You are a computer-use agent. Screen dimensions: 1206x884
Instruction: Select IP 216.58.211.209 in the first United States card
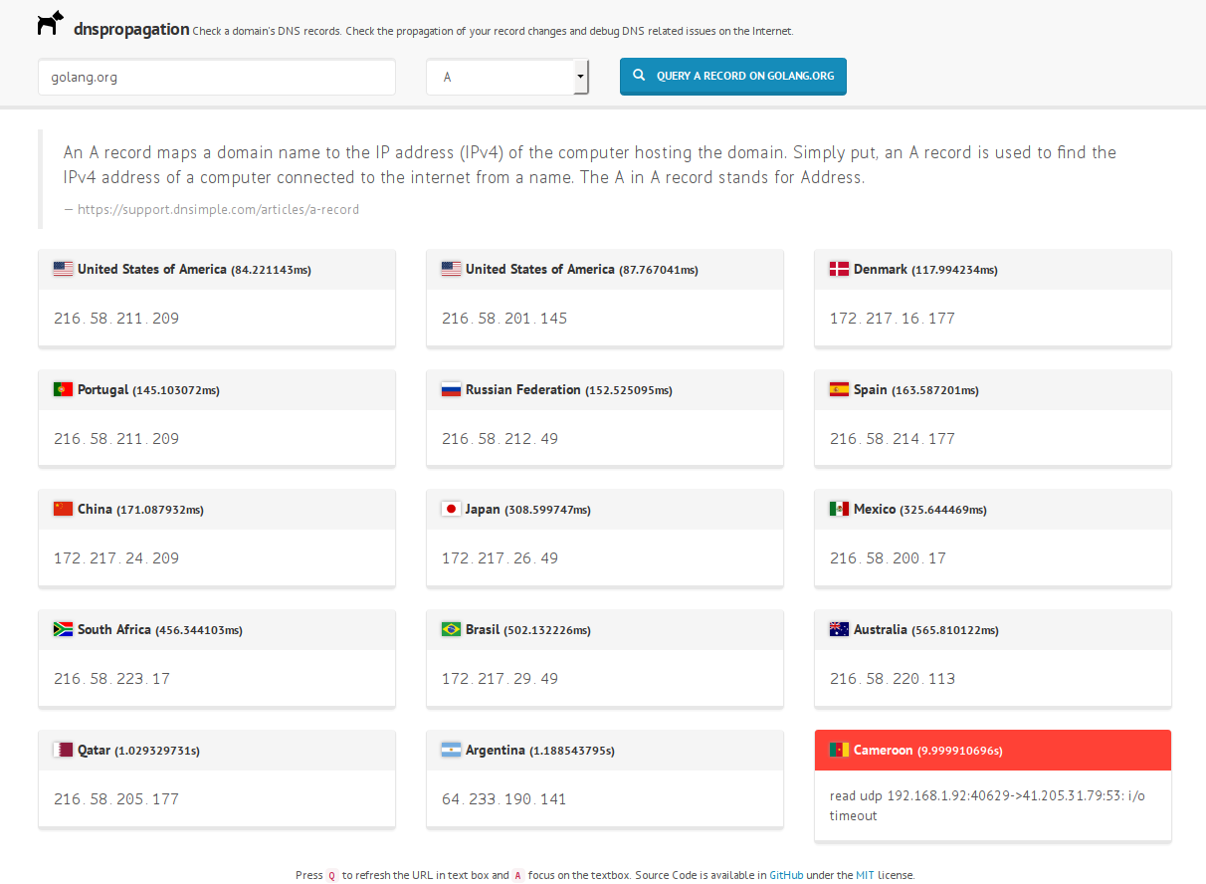tap(116, 319)
